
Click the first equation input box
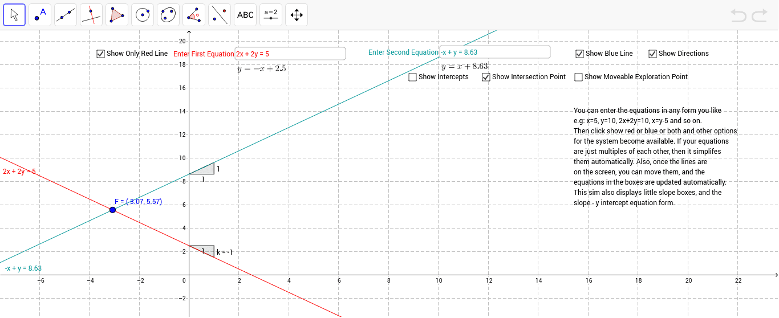290,54
